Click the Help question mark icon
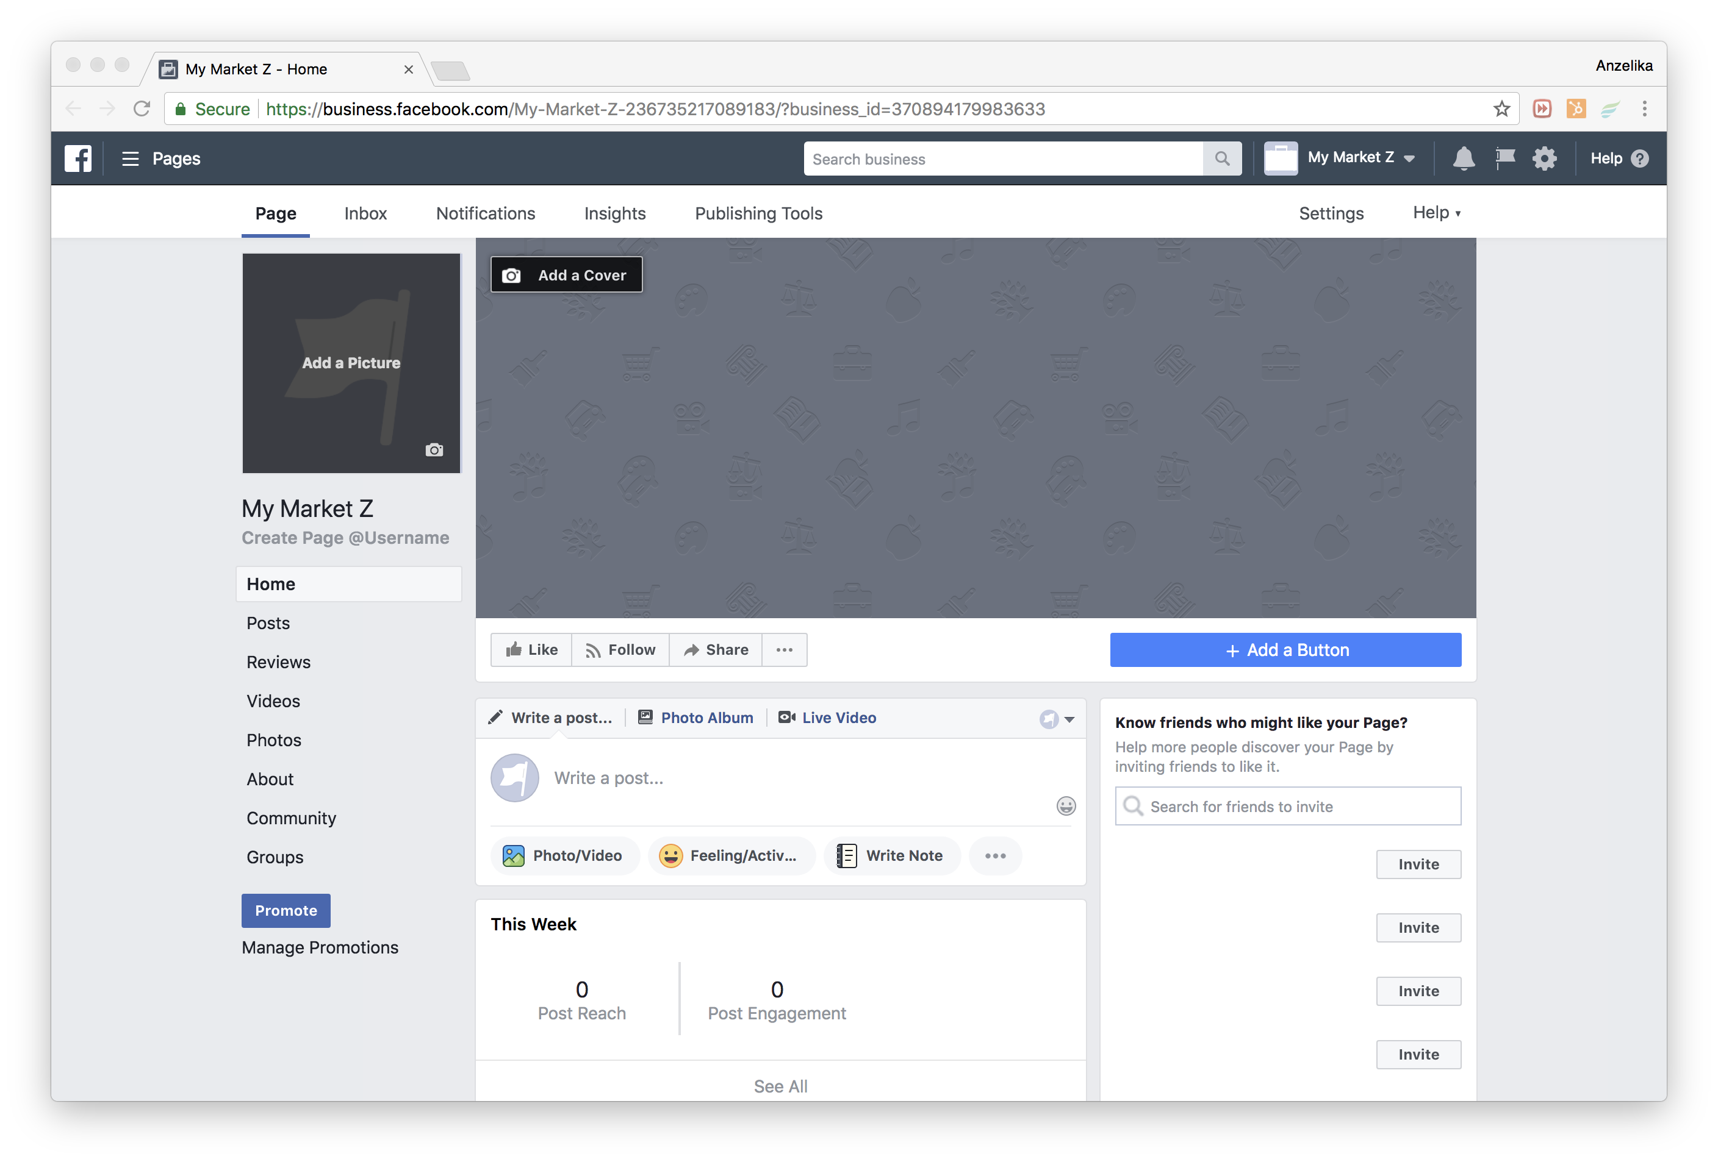The height and width of the screenshot is (1162, 1718). pos(1639,159)
